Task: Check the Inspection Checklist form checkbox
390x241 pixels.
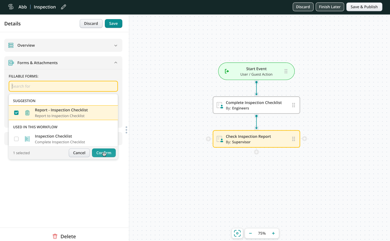Action: coord(16,139)
